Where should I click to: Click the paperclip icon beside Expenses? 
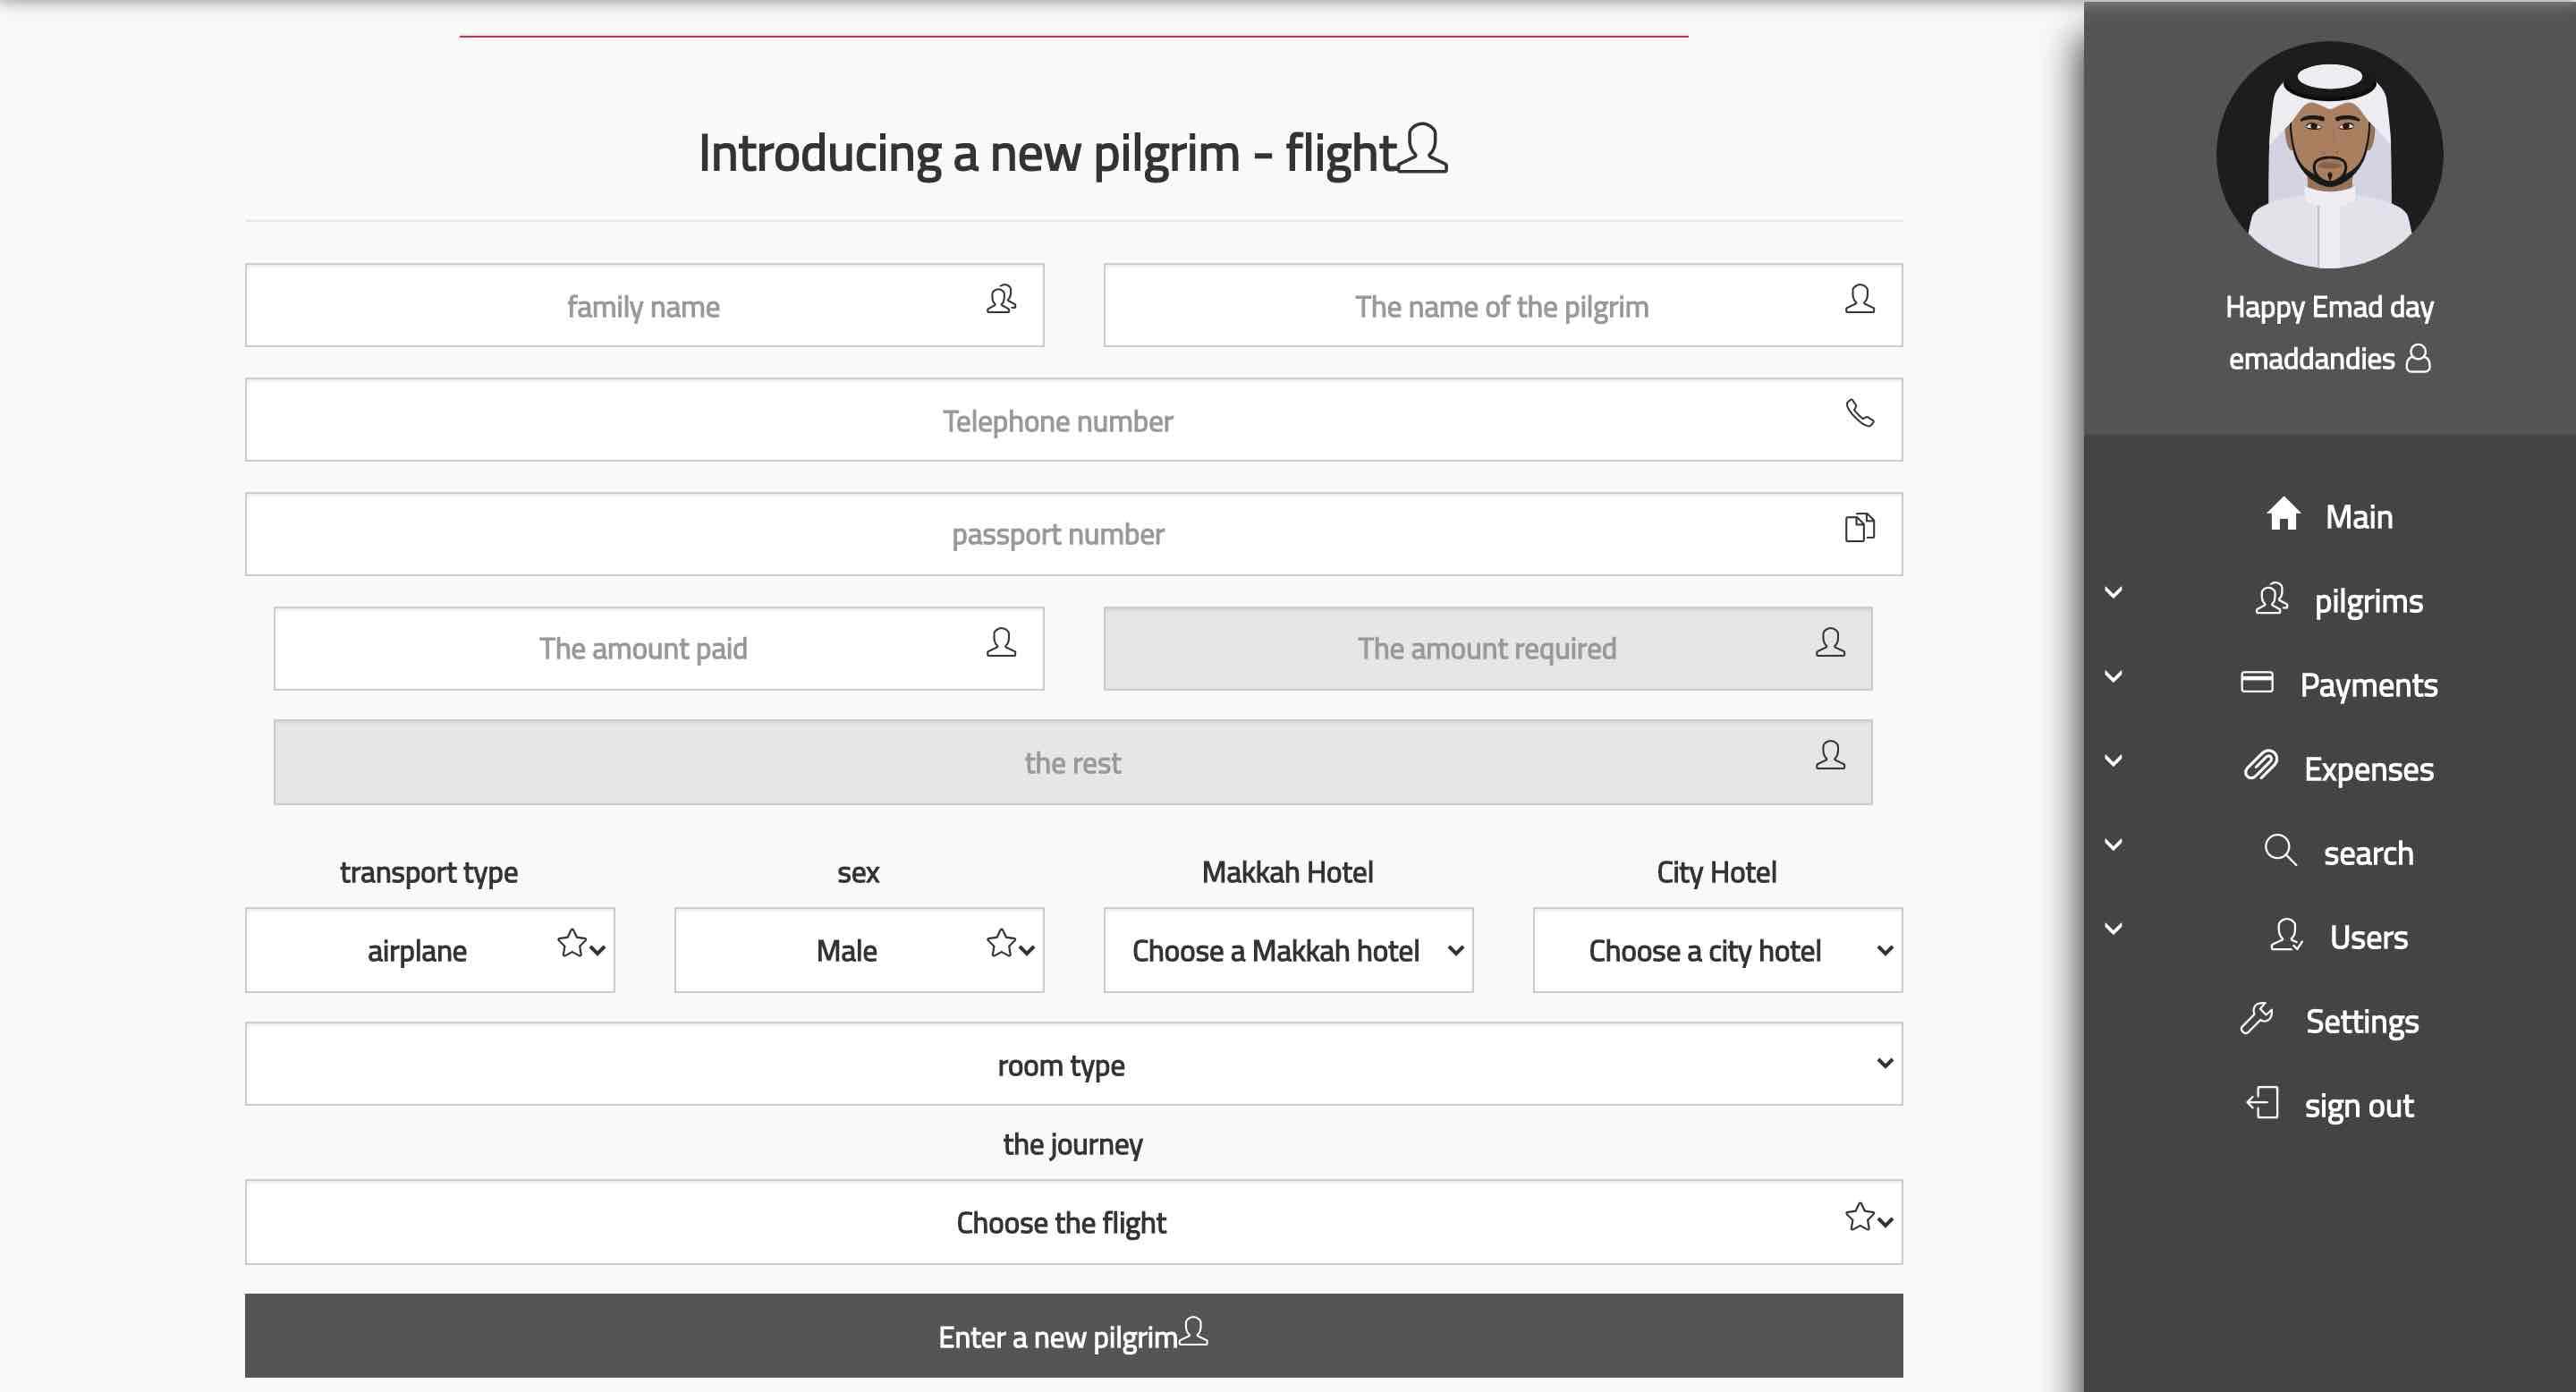coord(2260,767)
